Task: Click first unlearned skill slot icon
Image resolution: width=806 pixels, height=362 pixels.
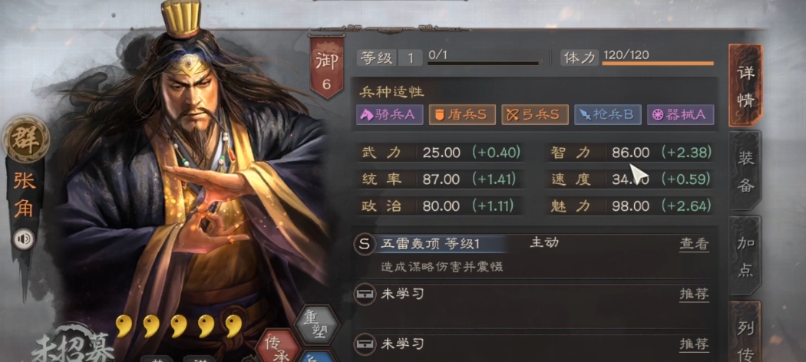Action: click(364, 295)
